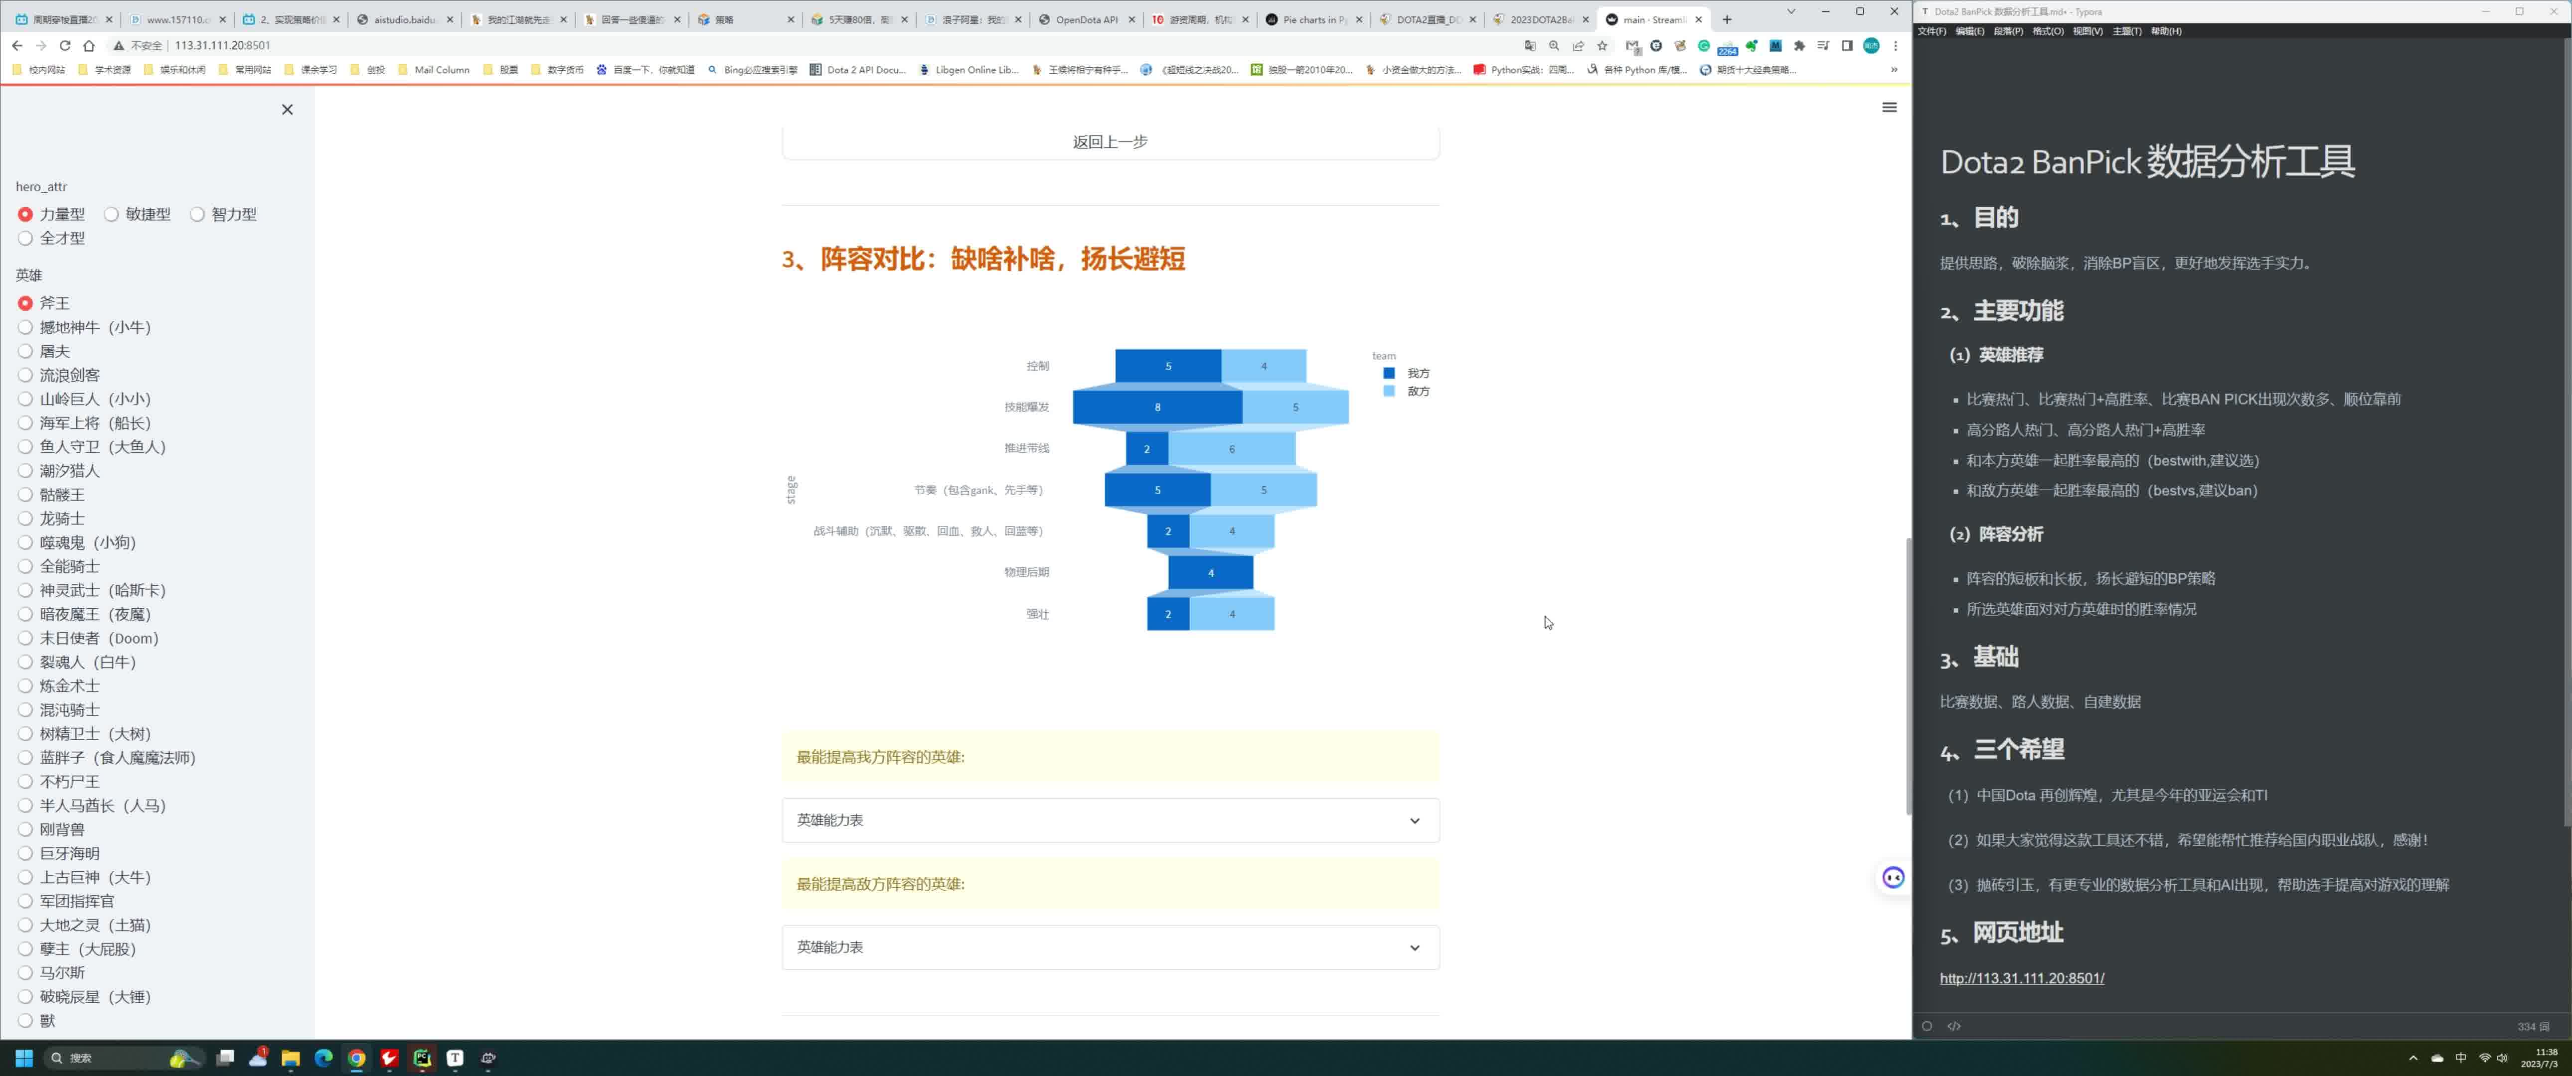Select the 智力型 hero attribute
Image resolution: width=2572 pixels, height=1076 pixels.
224,215
